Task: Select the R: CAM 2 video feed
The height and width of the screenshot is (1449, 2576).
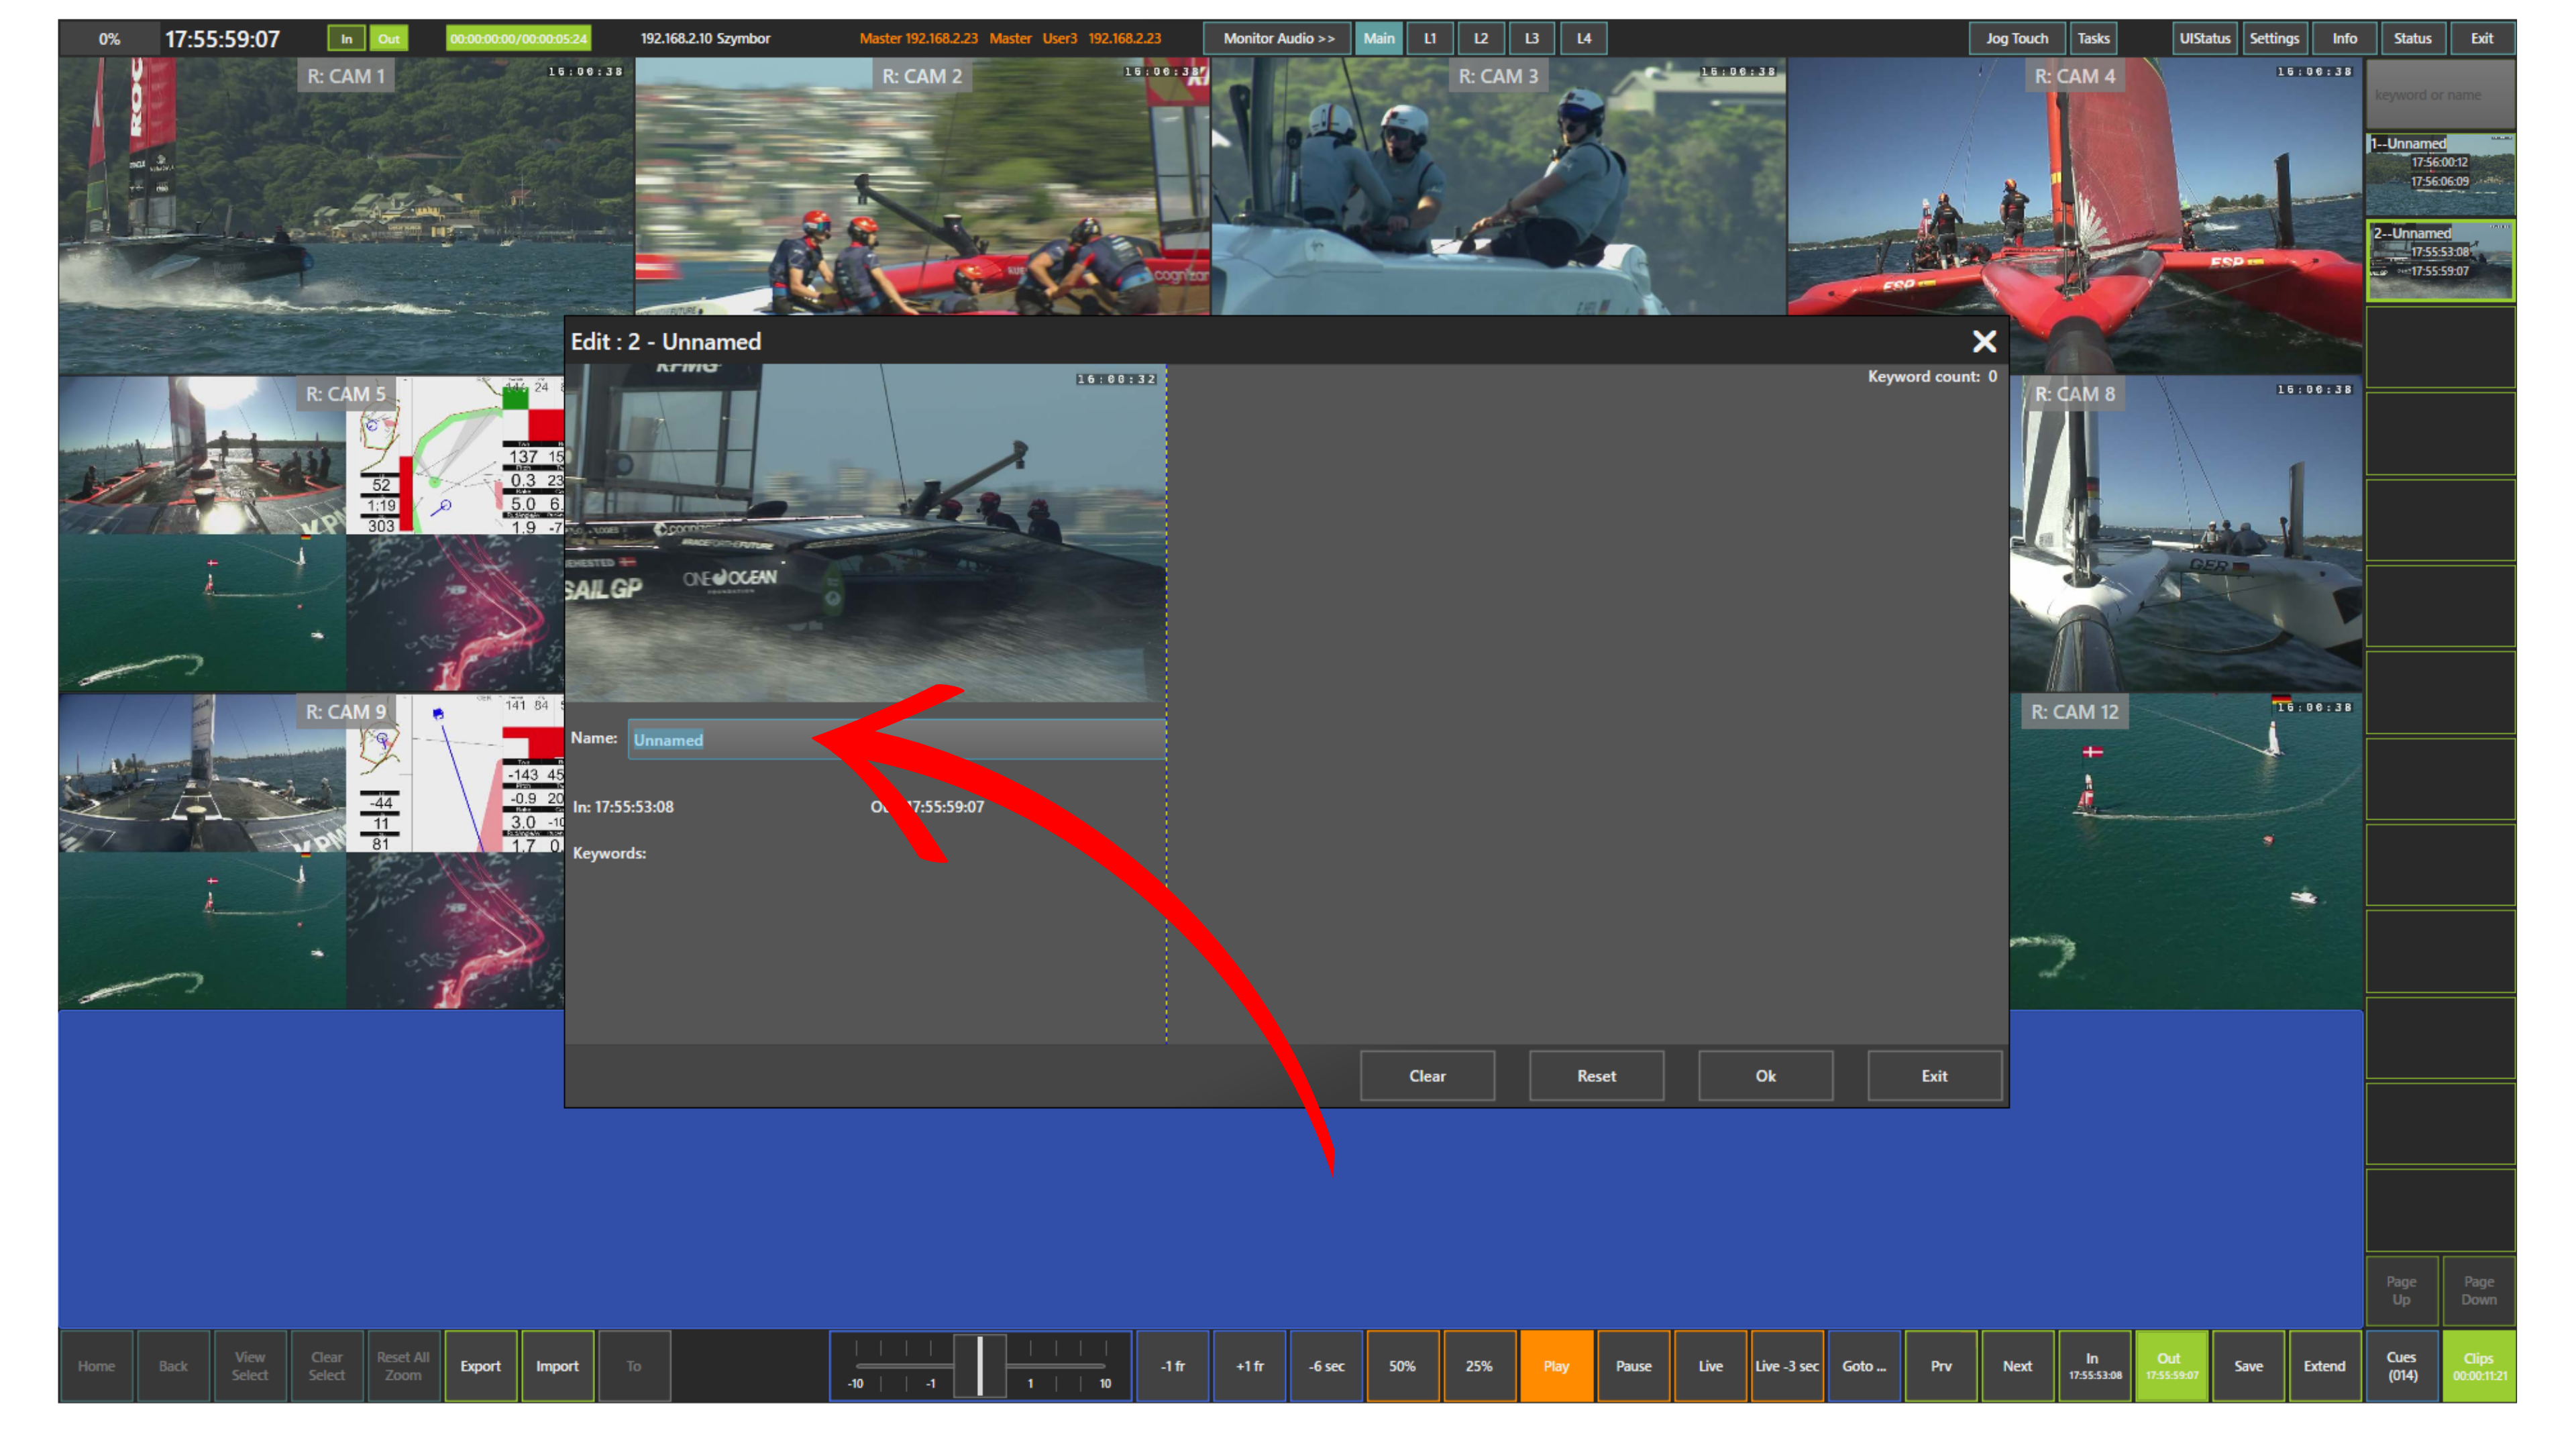Action: coord(922,186)
